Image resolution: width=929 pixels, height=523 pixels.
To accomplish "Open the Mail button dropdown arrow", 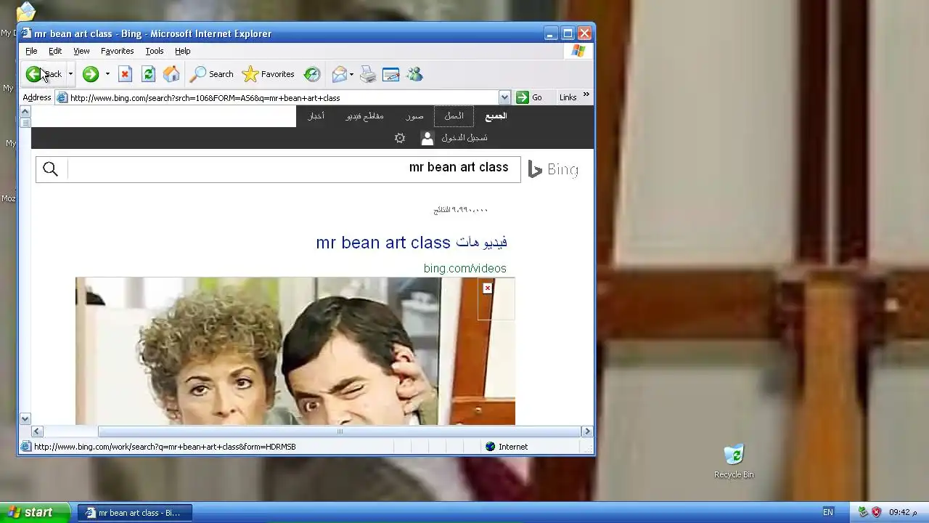I will pos(351,74).
